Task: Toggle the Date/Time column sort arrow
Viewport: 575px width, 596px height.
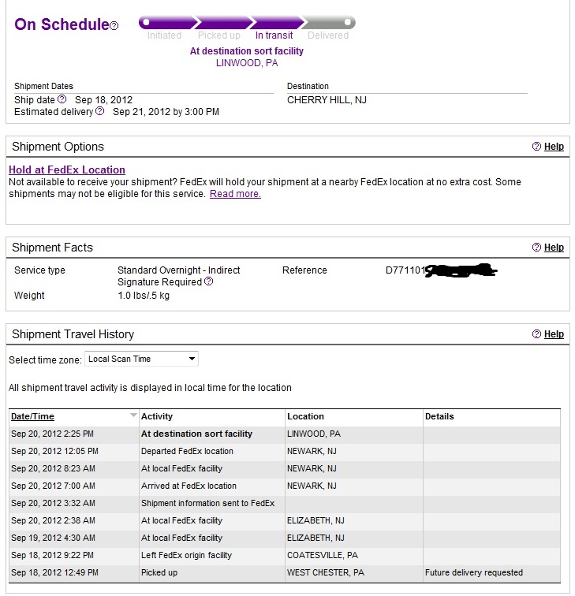Action: (133, 415)
